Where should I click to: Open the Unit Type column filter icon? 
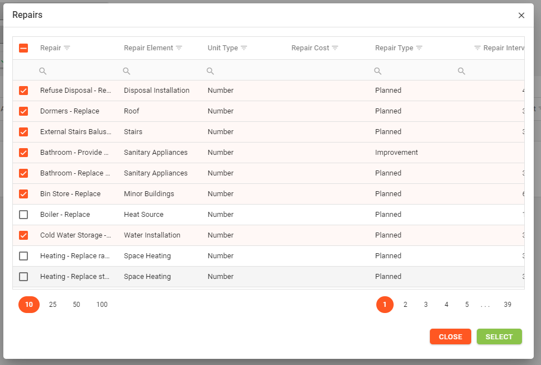point(244,48)
